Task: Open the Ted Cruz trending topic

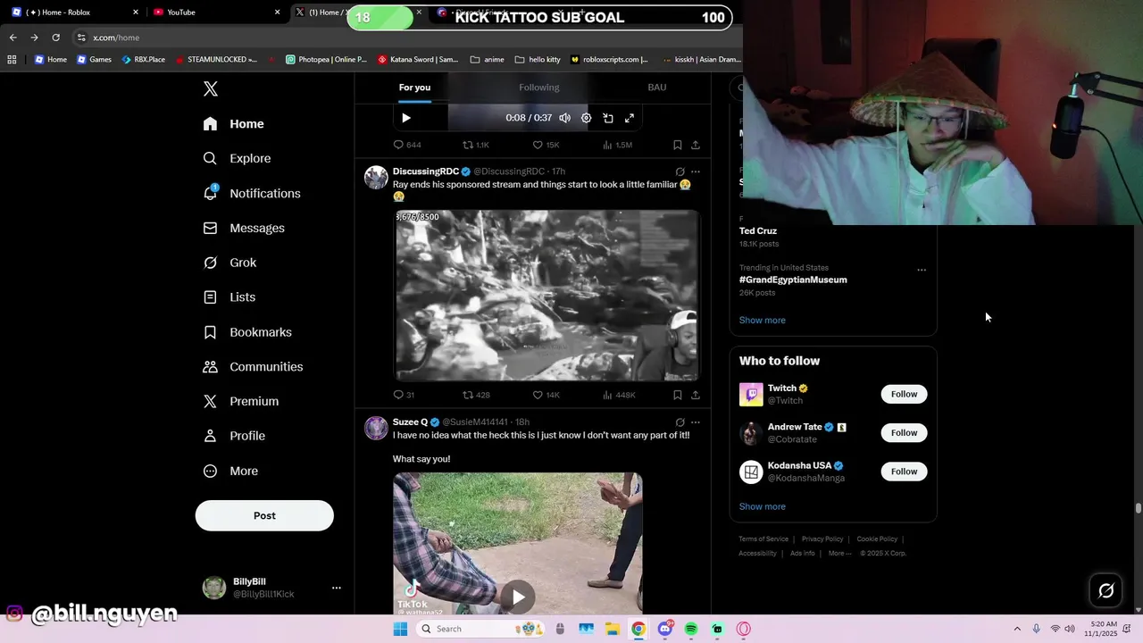Action: [758, 230]
